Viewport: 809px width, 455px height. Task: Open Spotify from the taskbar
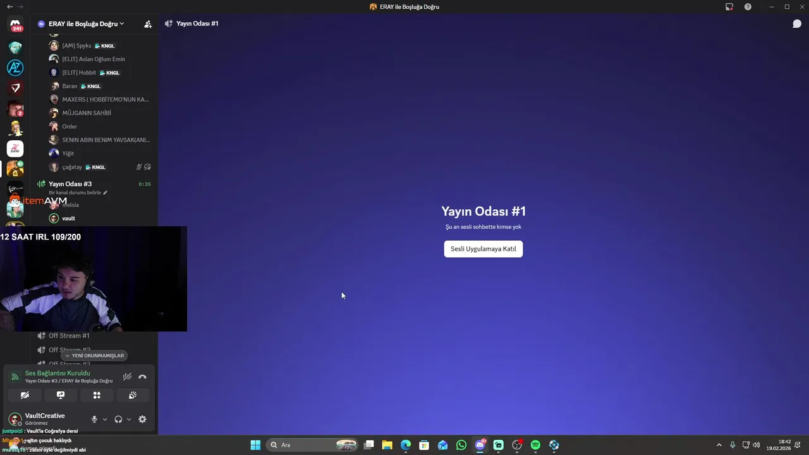[x=535, y=445]
